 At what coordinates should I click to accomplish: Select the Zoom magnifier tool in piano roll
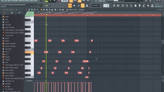click(60, 10)
